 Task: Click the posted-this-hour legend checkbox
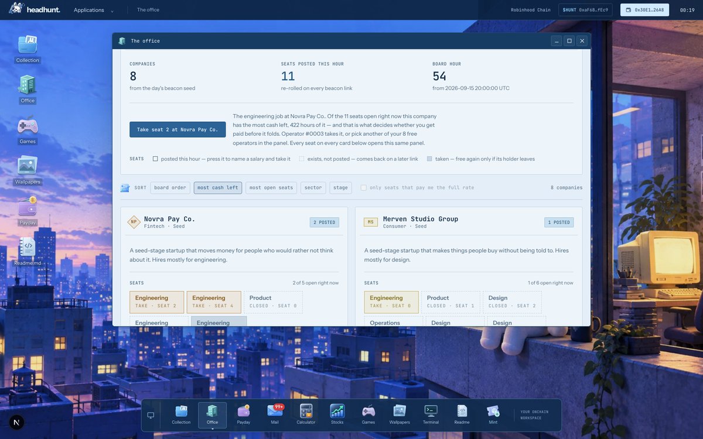coord(155,159)
